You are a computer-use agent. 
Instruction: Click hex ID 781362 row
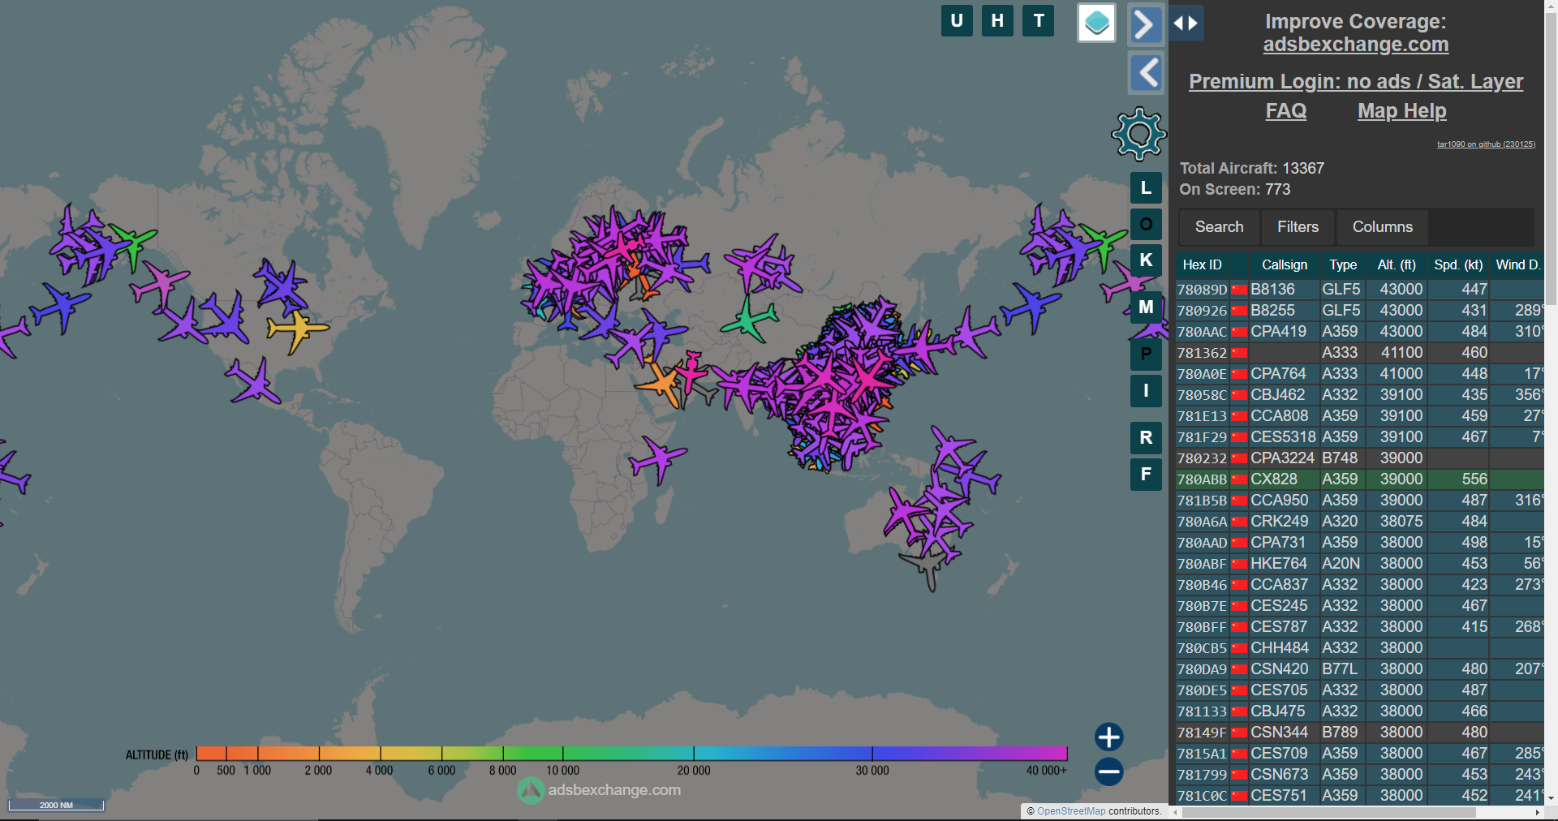pos(1359,353)
